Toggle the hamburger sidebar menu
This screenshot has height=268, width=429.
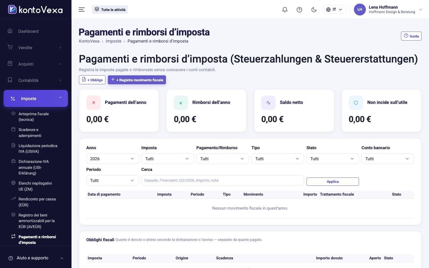tap(82, 10)
